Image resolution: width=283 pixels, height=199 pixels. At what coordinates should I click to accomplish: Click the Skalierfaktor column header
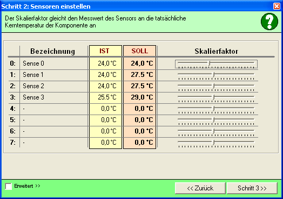pos(216,52)
